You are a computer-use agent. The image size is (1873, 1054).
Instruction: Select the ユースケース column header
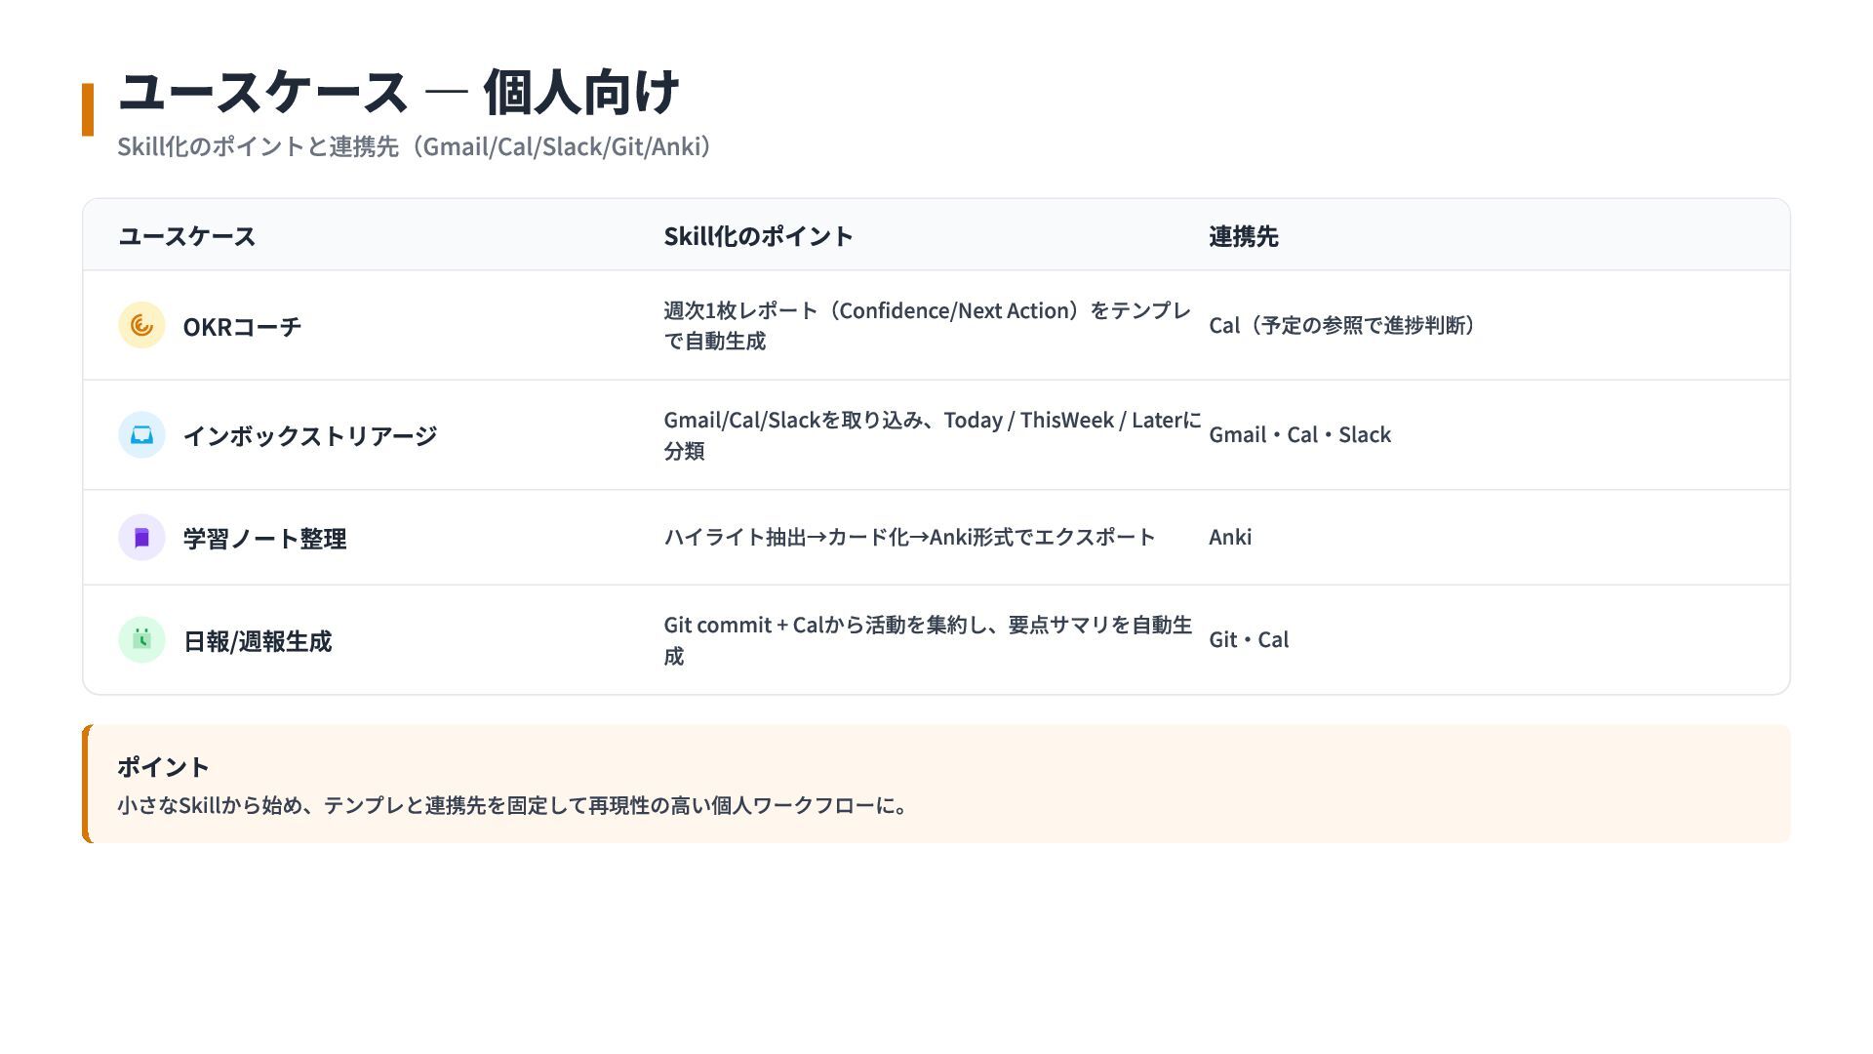(186, 236)
